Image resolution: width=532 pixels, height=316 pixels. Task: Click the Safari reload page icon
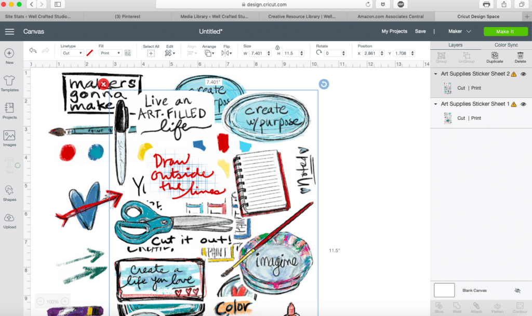coord(368,4)
